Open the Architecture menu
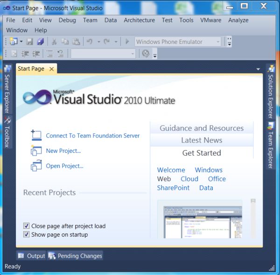The width and height of the screenshot is (280, 275). coord(139,20)
